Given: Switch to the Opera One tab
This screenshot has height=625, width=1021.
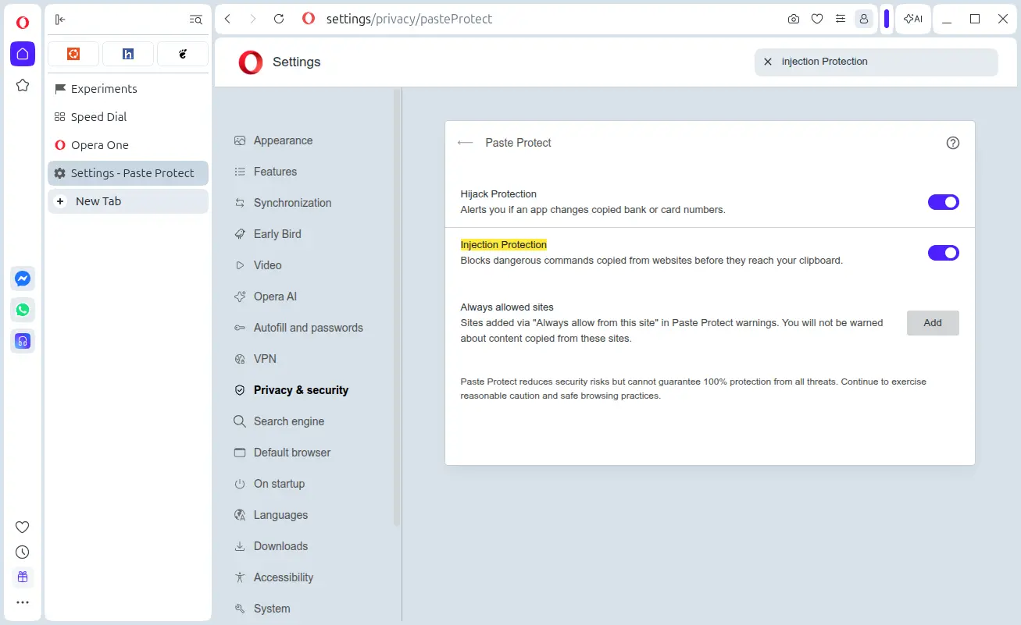Looking at the screenshot, I should pyautogui.click(x=128, y=145).
